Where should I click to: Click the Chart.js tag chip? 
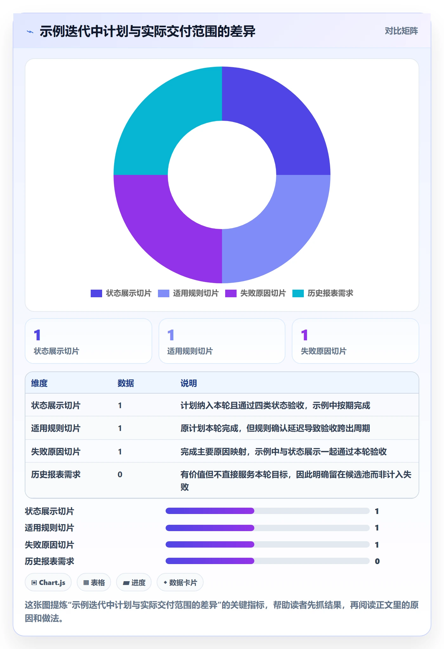(48, 582)
